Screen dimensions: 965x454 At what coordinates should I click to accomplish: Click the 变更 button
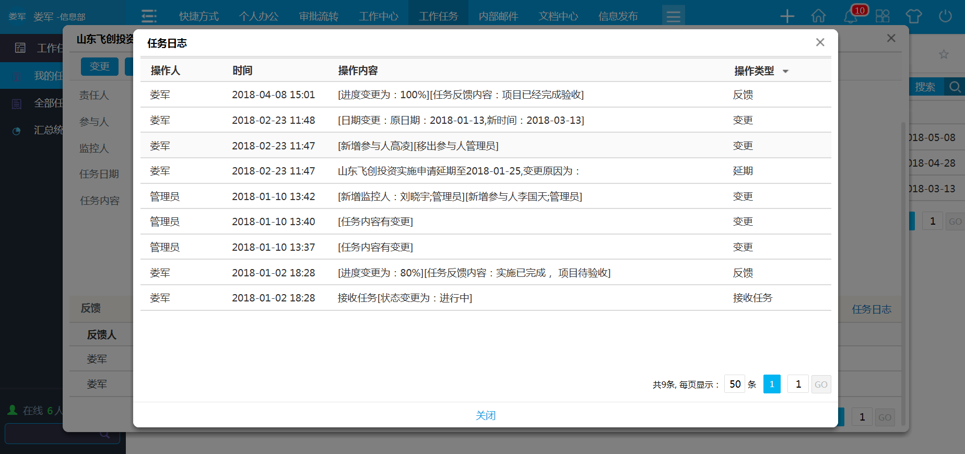pos(99,66)
